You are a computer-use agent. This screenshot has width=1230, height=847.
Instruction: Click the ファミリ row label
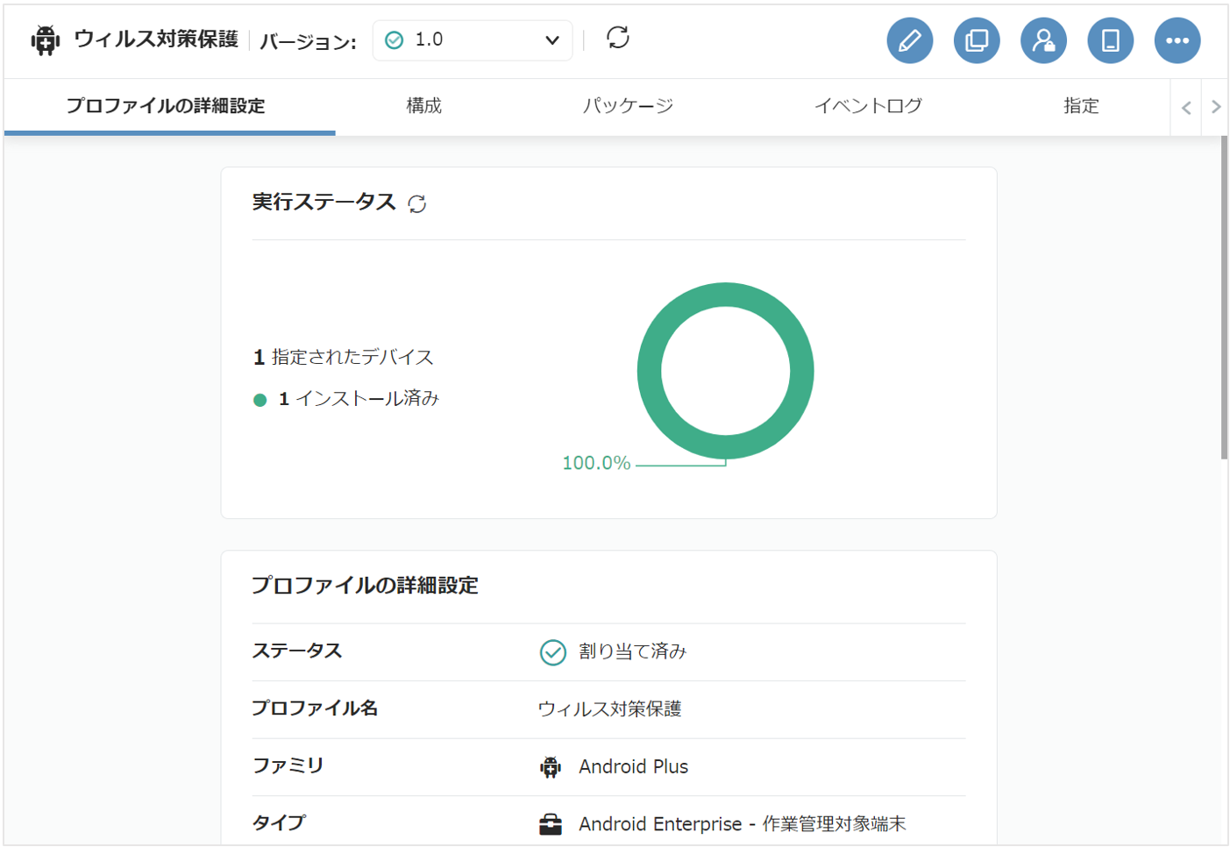[x=288, y=766]
